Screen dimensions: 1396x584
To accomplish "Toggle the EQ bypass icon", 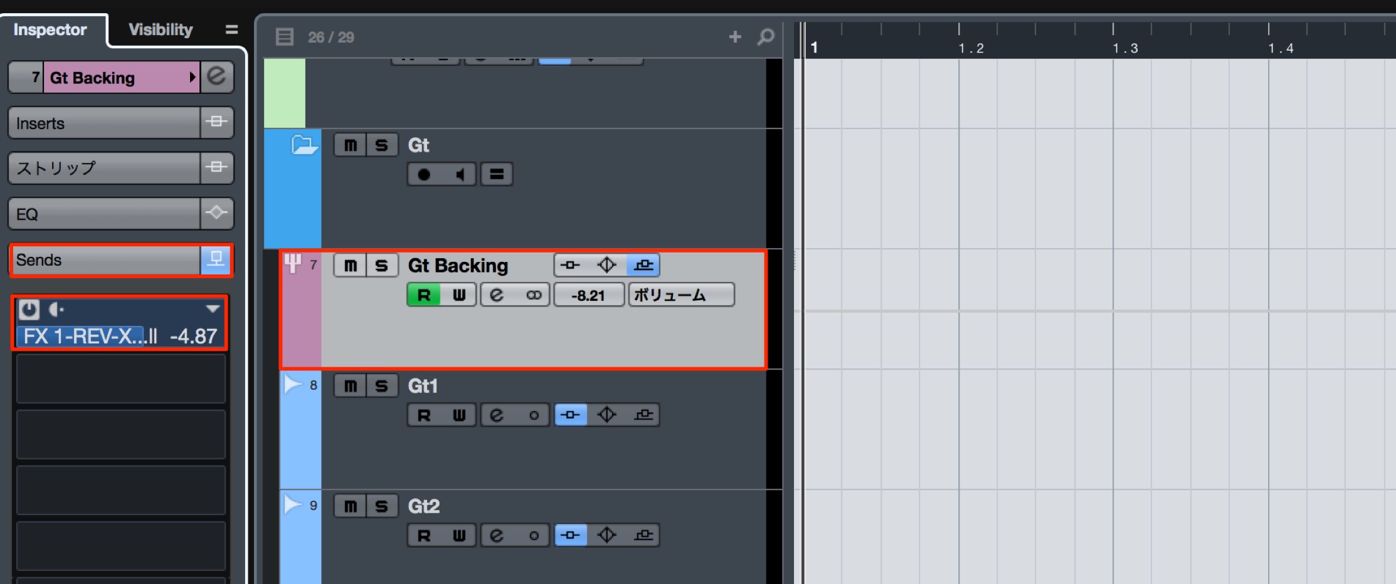I will point(216,213).
